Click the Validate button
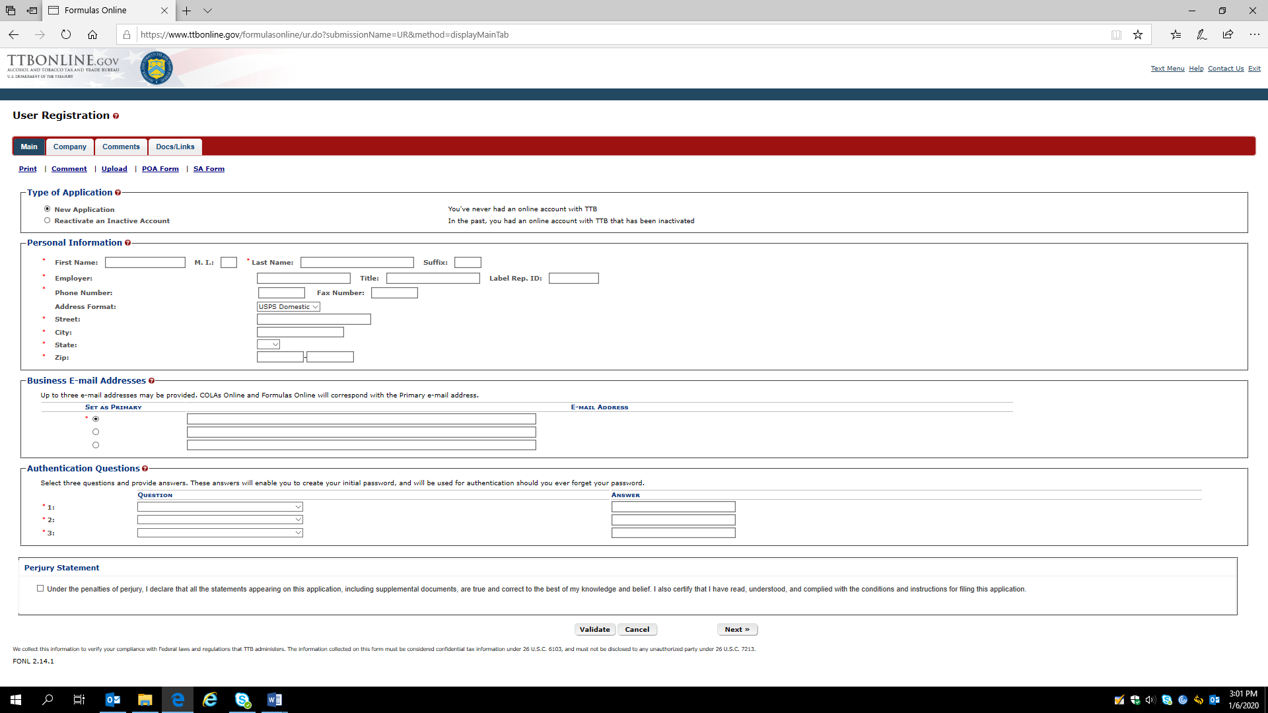This screenshot has height=713, width=1268. coord(594,630)
